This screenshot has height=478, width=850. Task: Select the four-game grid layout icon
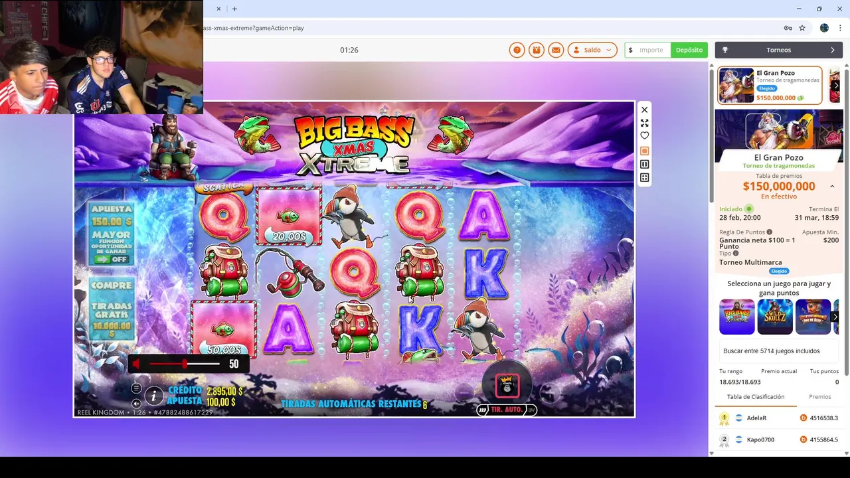coord(644,177)
